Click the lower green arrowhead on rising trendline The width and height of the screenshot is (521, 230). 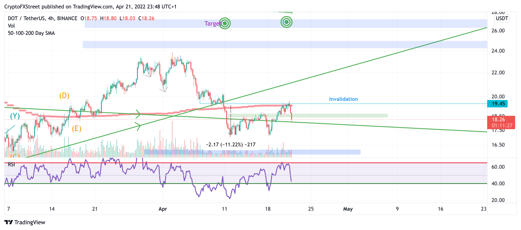coord(138,126)
